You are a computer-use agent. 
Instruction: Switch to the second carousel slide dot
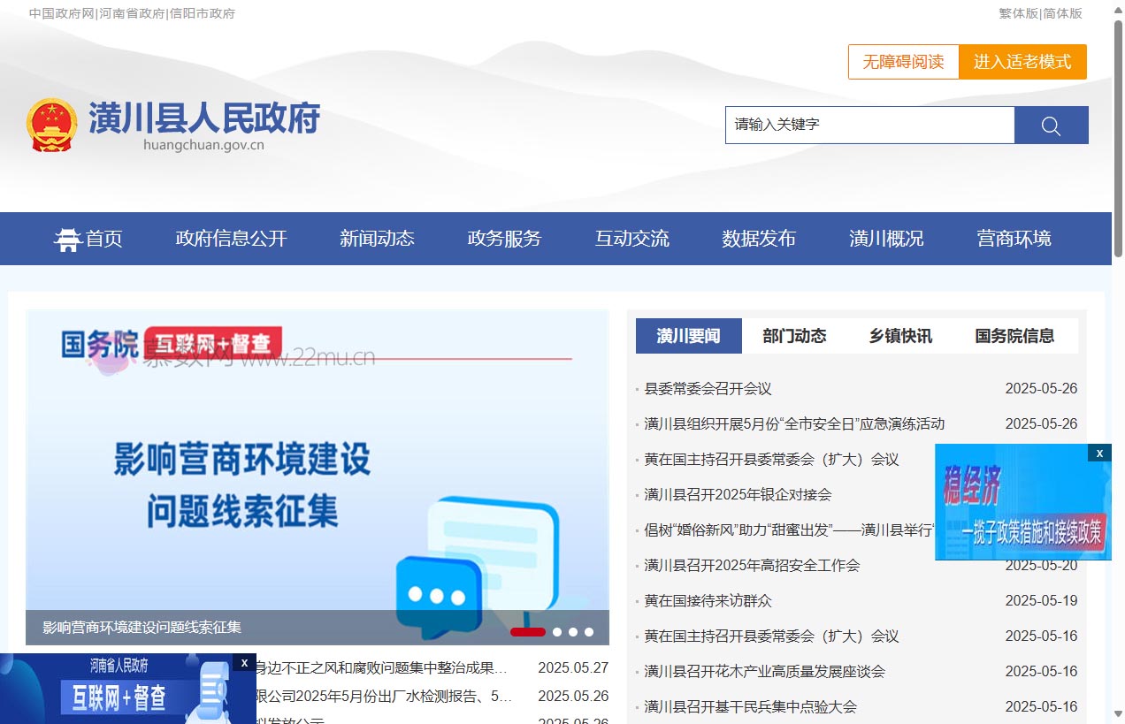coord(557,632)
